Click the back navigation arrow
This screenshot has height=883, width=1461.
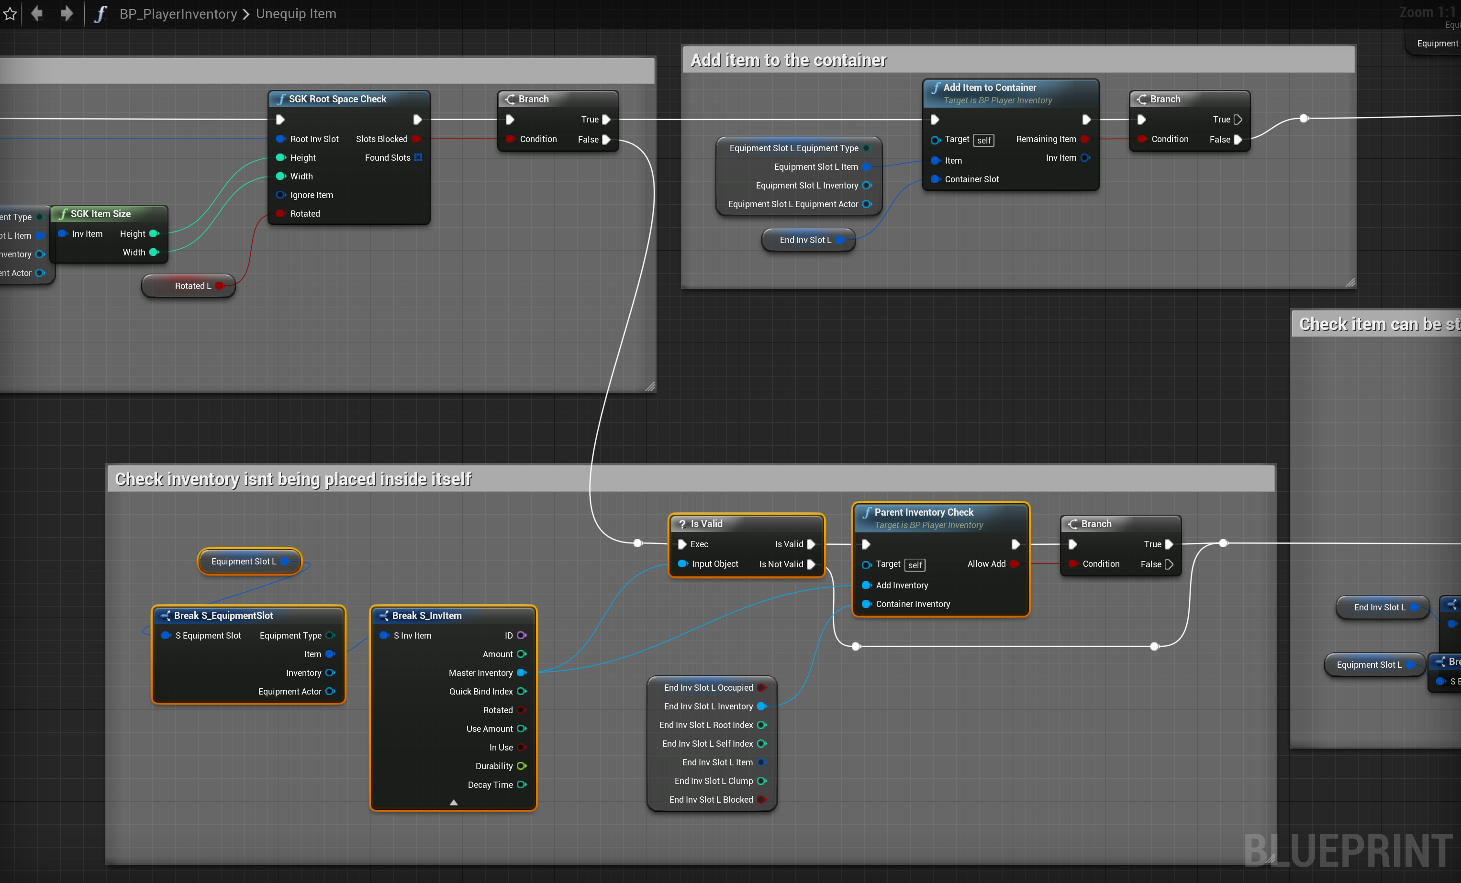pyautogui.click(x=37, y=13)
